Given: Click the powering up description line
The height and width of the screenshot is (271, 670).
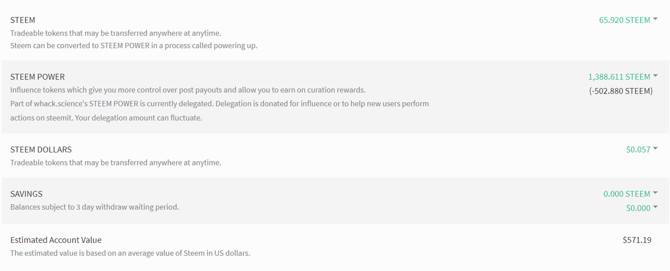Looking at the screenshot, I should coord(133,45).
